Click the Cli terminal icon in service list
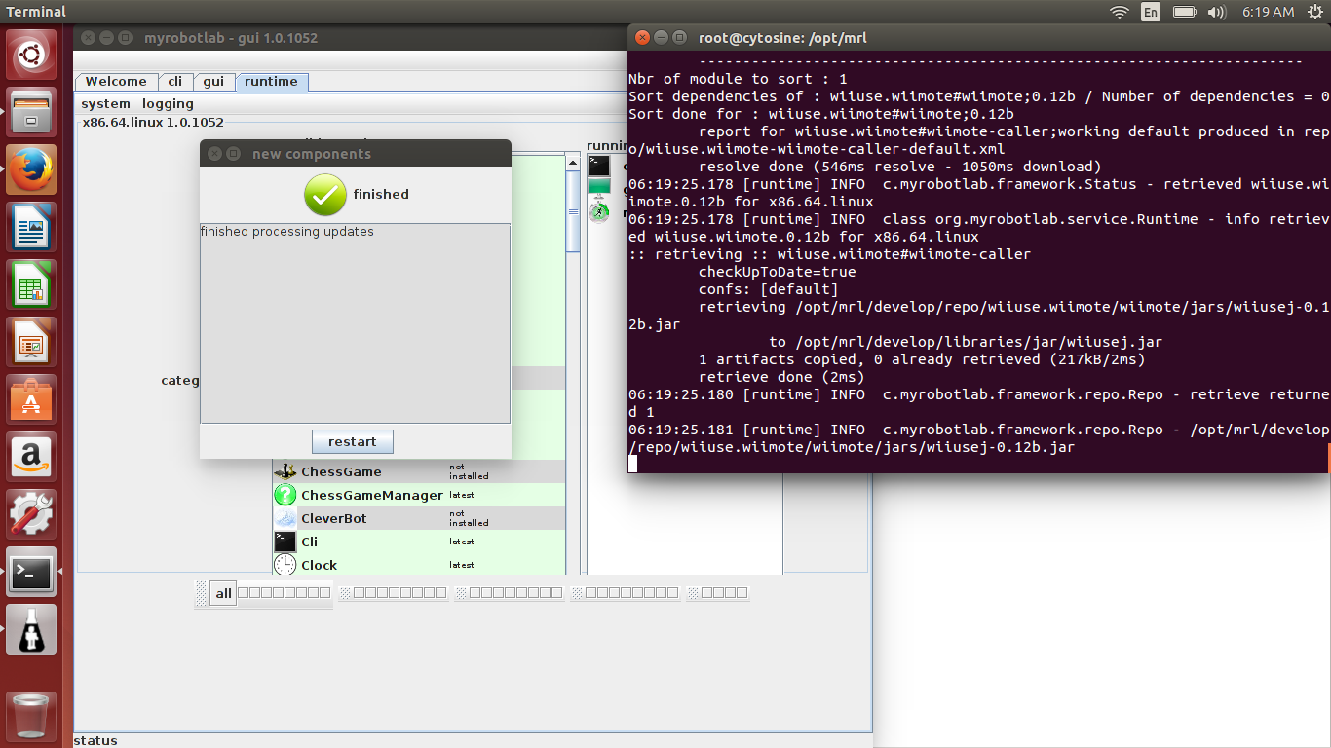This screenshot has height=748, width=1331. (x=285, y=542)
